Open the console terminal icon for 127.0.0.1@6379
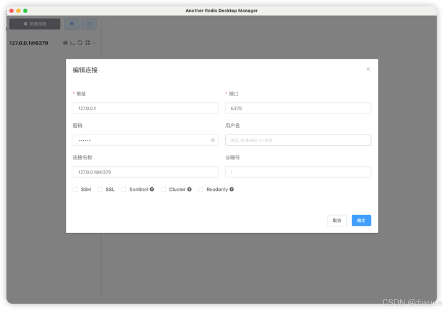Image resolution: width=443 pixels, height=310 pixels. click(x=73, y=43)
